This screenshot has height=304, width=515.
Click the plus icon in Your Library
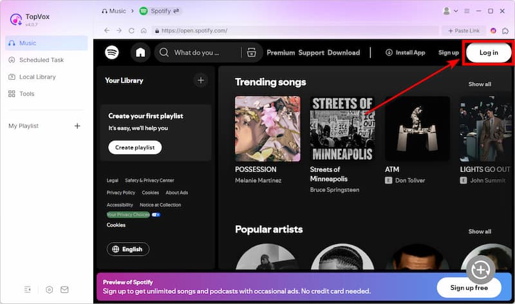click(201, 81)
